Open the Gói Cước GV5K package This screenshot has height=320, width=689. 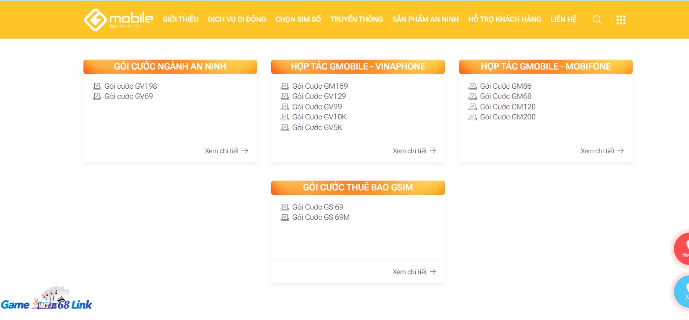pos(317,127)
